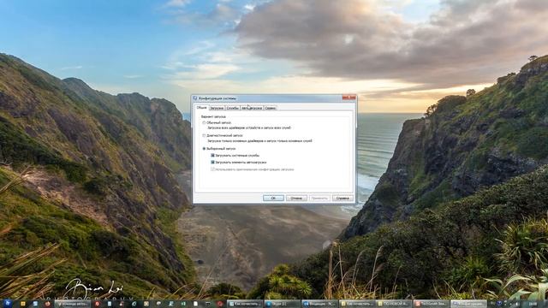The width and height of the screenshot is (548, 308).
Task: Open the Службы tab
Action: coord(232,108)
